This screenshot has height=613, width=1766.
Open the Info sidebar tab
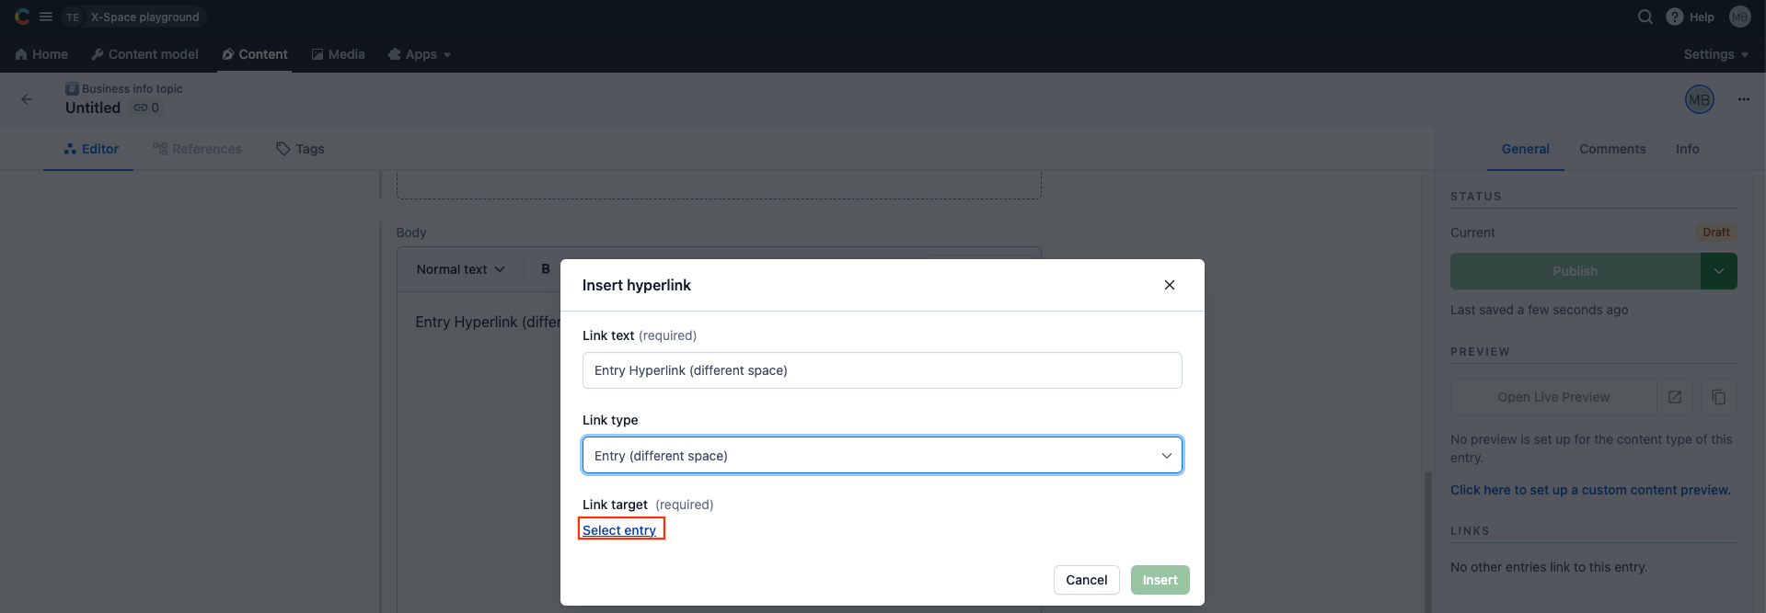(1687, 149)
